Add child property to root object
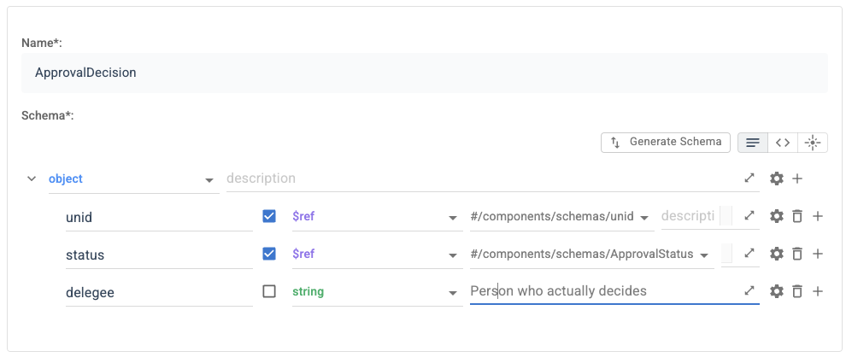This screenshot has width=852, height=363. coord(797,179)
